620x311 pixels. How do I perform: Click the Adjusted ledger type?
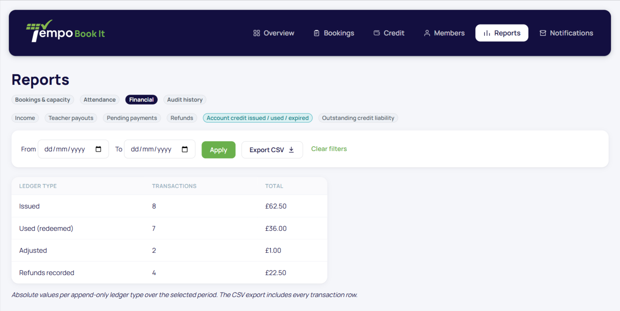coord(33,250)
